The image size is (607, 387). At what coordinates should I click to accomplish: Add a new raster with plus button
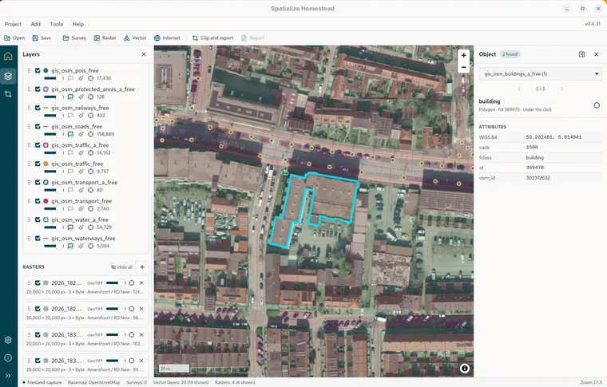[142, 267]
